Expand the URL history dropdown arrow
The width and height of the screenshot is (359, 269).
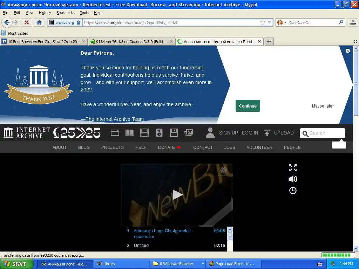[270, 22]
